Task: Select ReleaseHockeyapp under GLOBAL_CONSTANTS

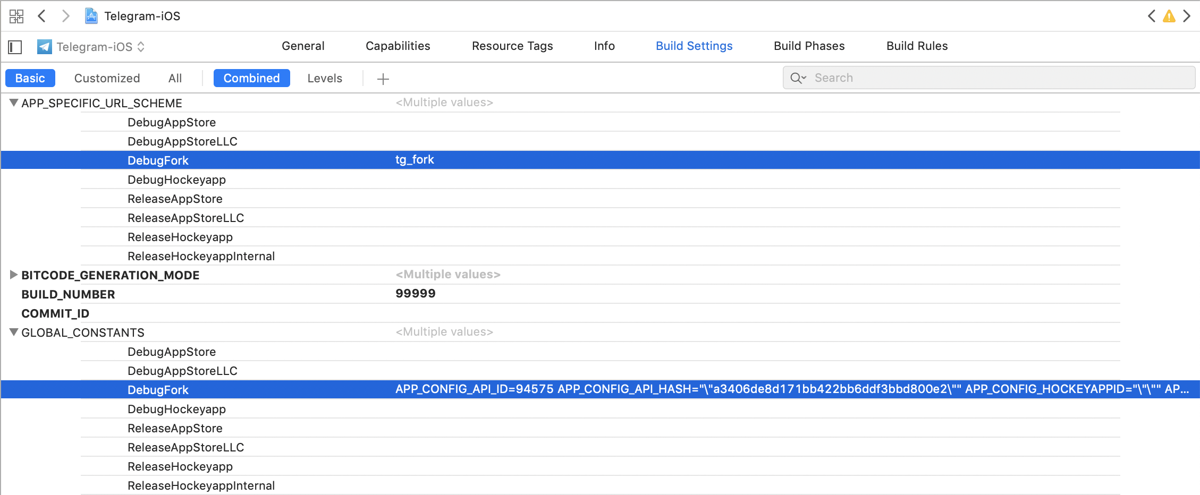Action: pos(180,466)
